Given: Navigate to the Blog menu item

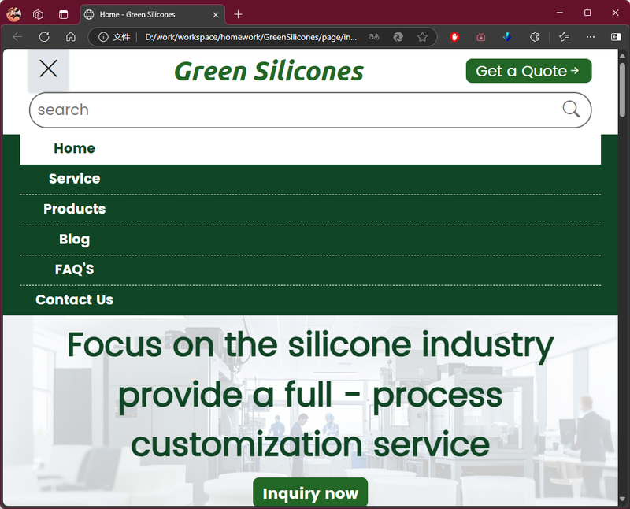Looking at the screenshot, I should click(74, 240).
